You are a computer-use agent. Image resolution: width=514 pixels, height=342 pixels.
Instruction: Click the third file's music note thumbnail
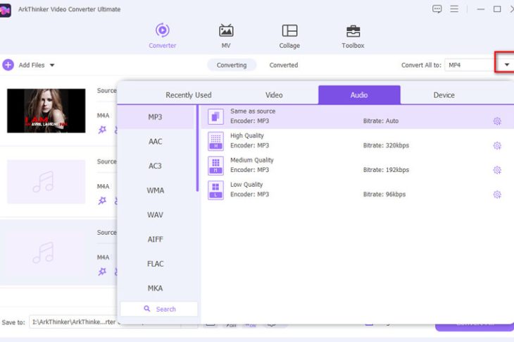click(46, 252)
